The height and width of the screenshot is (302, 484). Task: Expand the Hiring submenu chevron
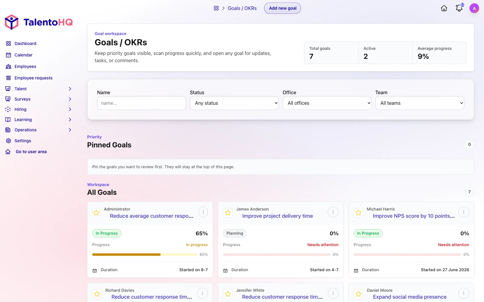[70, 109]
